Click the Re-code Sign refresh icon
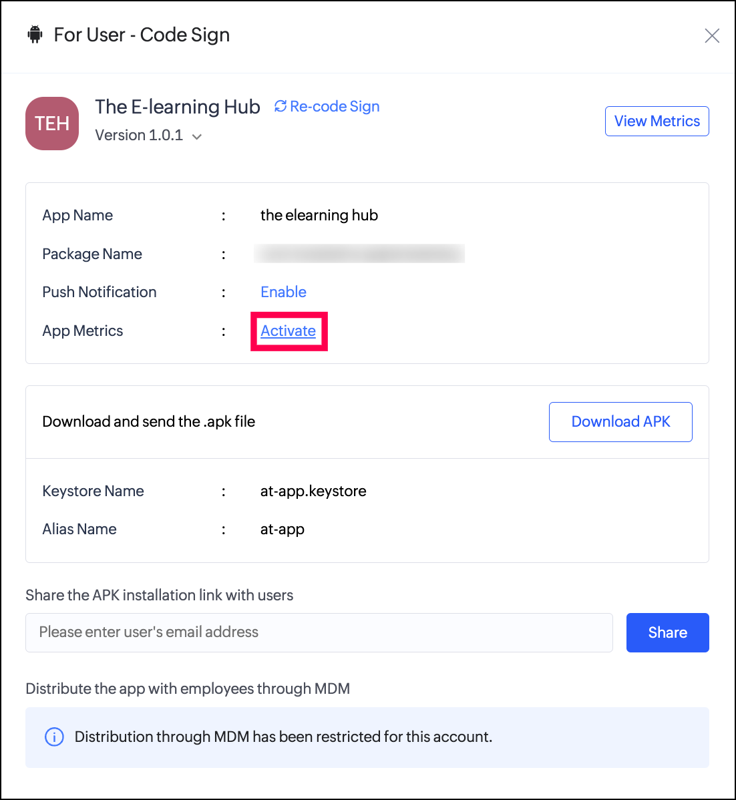Image resolution: width=736 pixels, height=800 pixels. pyautogui.click(x=281, y=106)
